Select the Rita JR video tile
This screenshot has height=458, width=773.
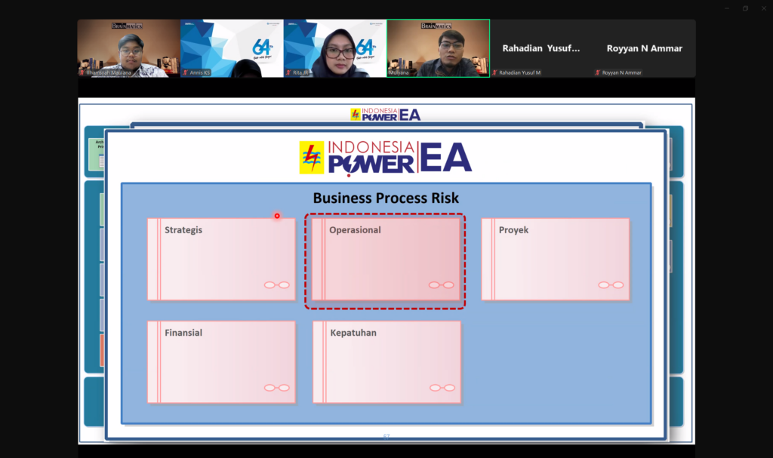(x=335, y=47)
